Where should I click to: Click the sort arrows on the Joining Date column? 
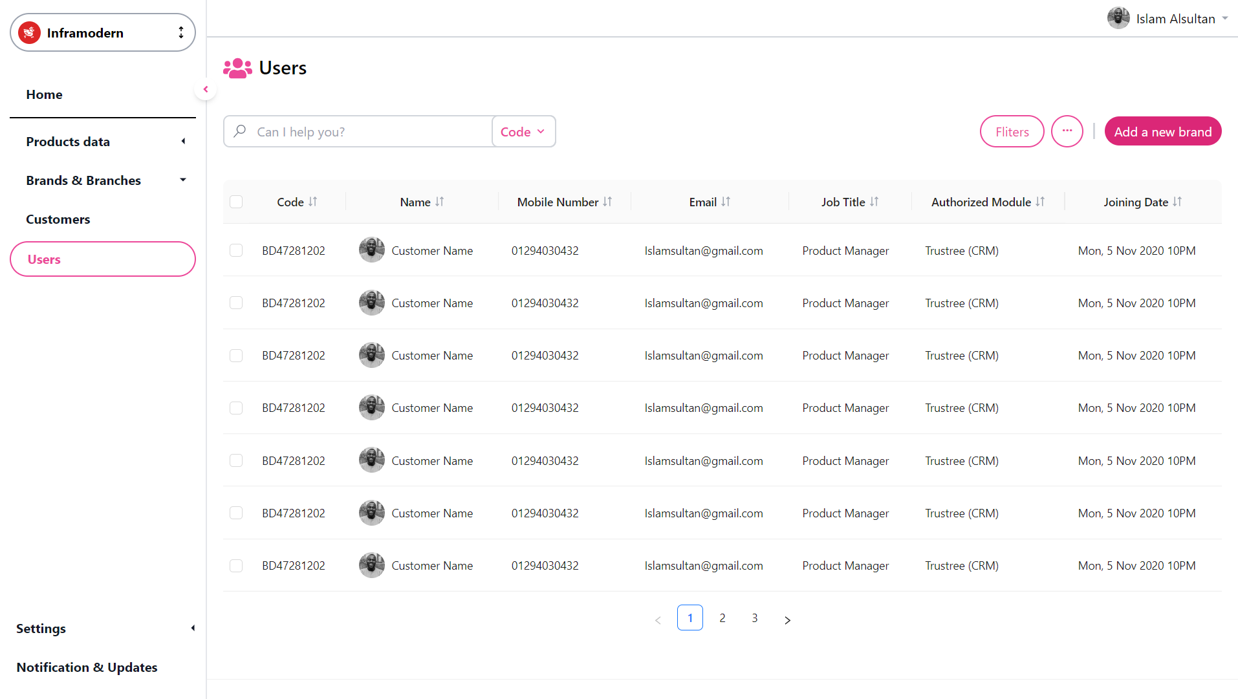coord(1177,202)
